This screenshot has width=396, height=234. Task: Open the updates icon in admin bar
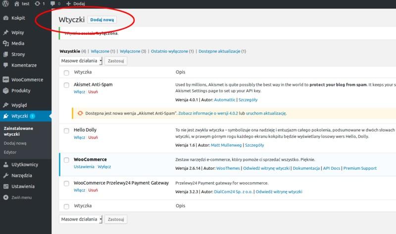(x=38, y=3)
